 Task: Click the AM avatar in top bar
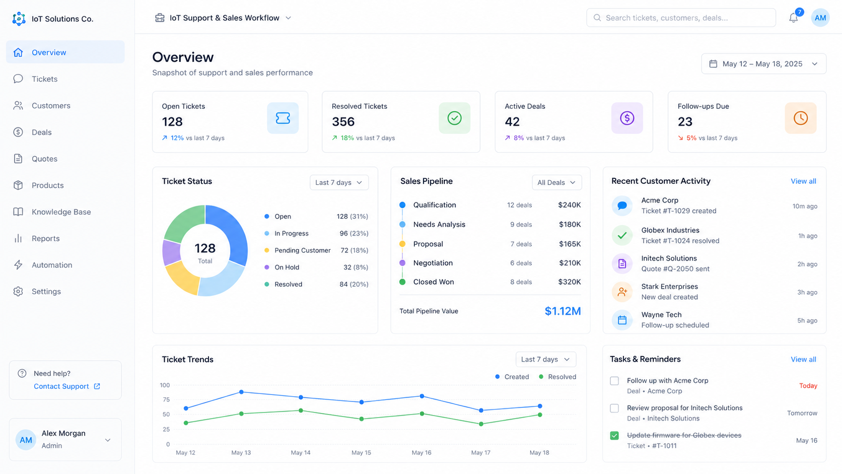click(x=820, y=18)
